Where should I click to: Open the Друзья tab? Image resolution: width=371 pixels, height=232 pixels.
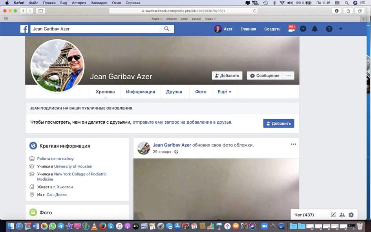[174, 92]
